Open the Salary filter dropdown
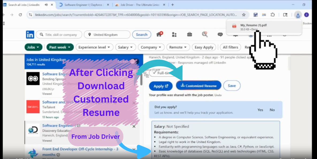 click(x=125, y=47)
